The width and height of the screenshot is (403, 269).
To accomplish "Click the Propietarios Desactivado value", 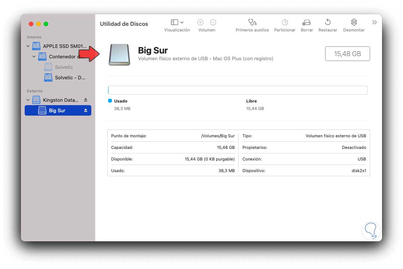I will click(354, 147).
